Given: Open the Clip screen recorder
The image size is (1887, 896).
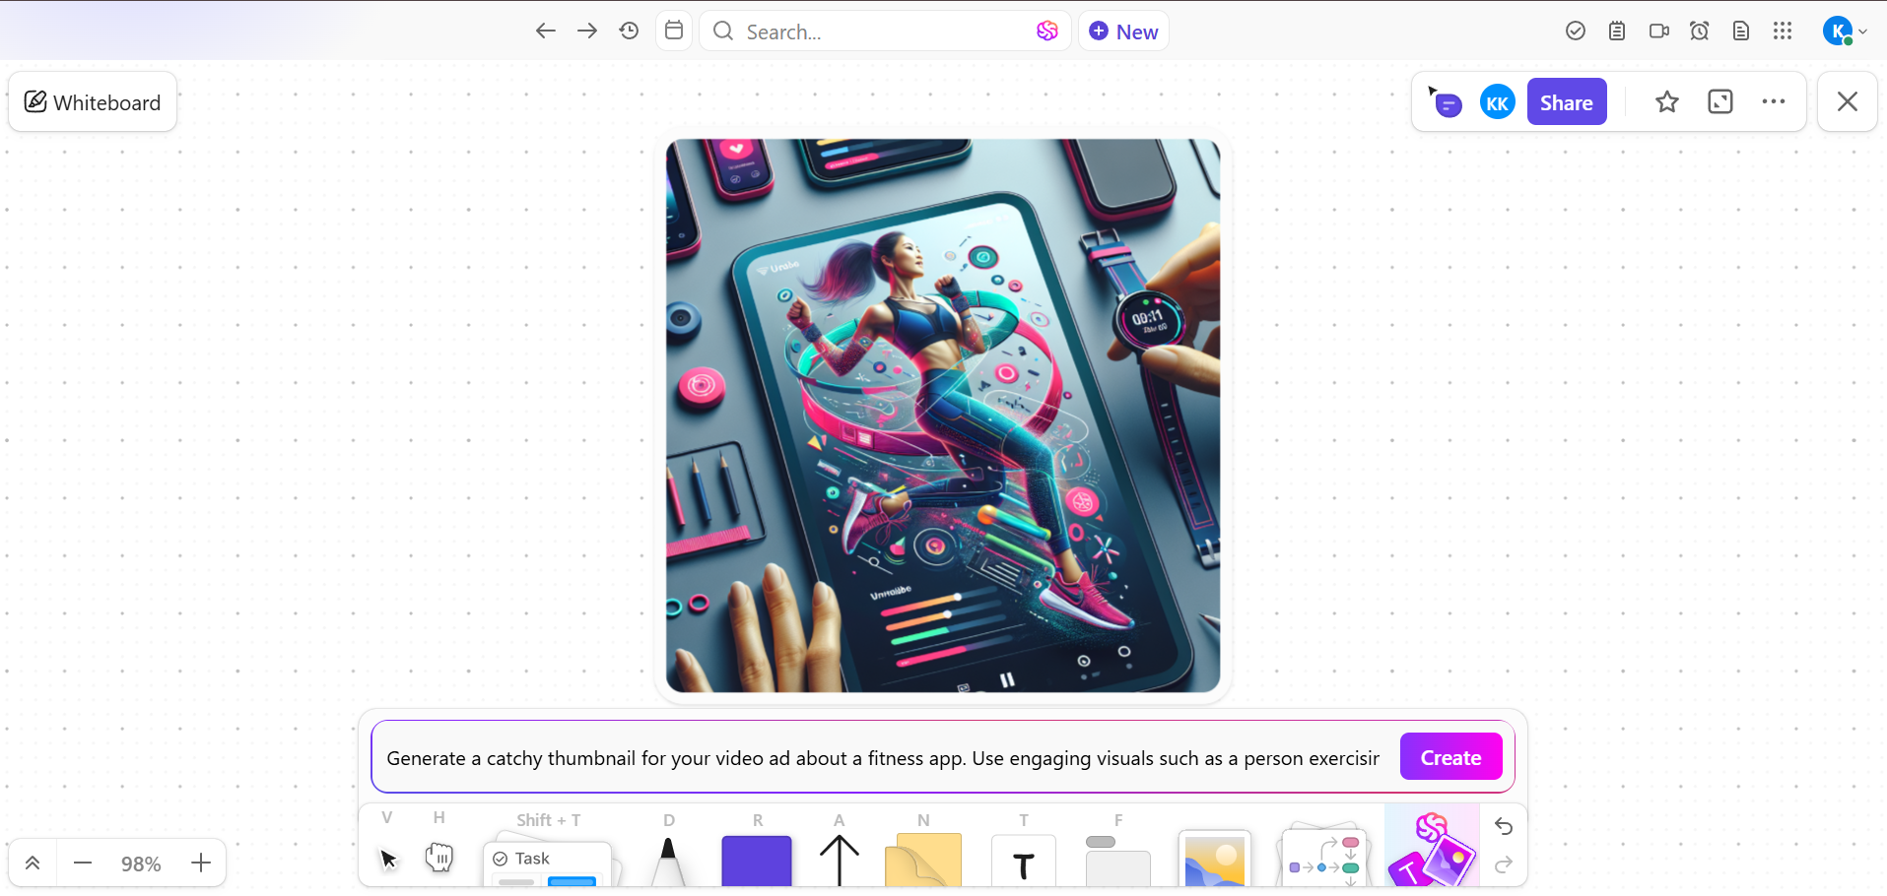Looking at the screenshot, I should click(x=1658, y=31).
